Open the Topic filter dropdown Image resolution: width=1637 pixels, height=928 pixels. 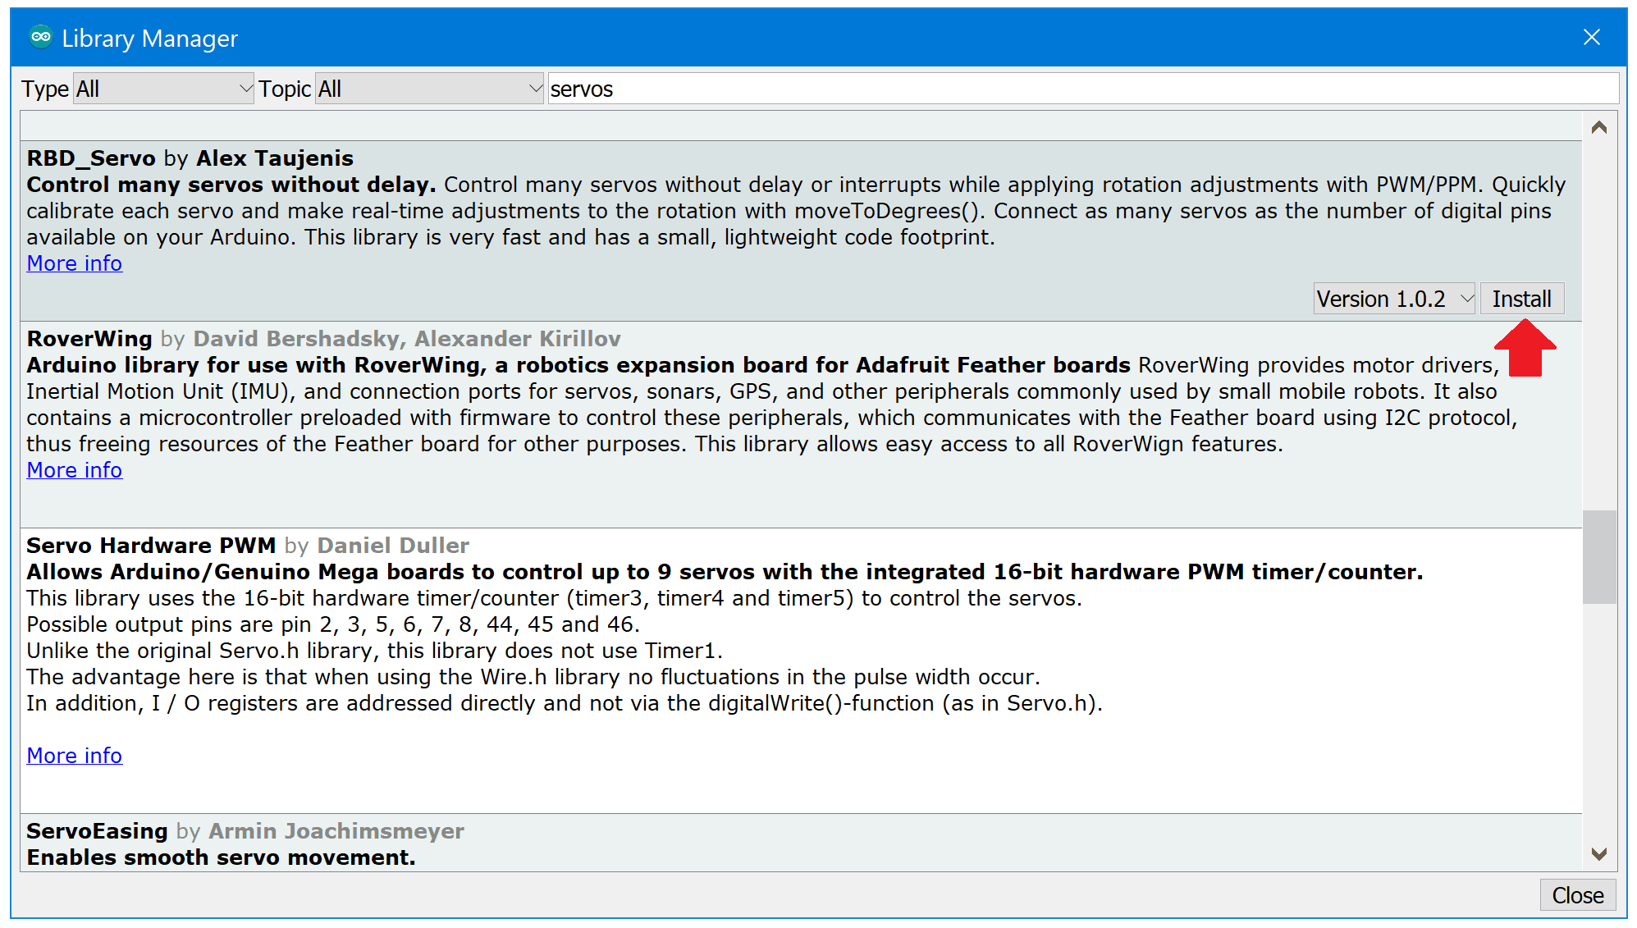(430, 89)
